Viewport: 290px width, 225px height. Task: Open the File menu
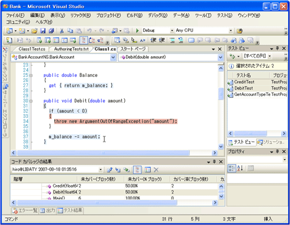point(15,16)
